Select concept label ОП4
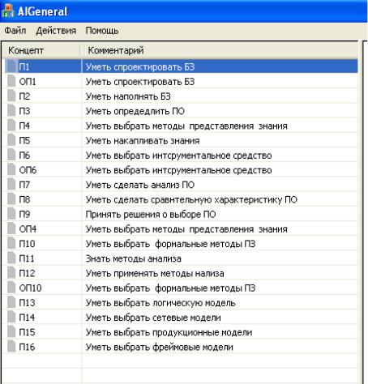The width and height of the screenshot is (368, 384). point(28,229)
